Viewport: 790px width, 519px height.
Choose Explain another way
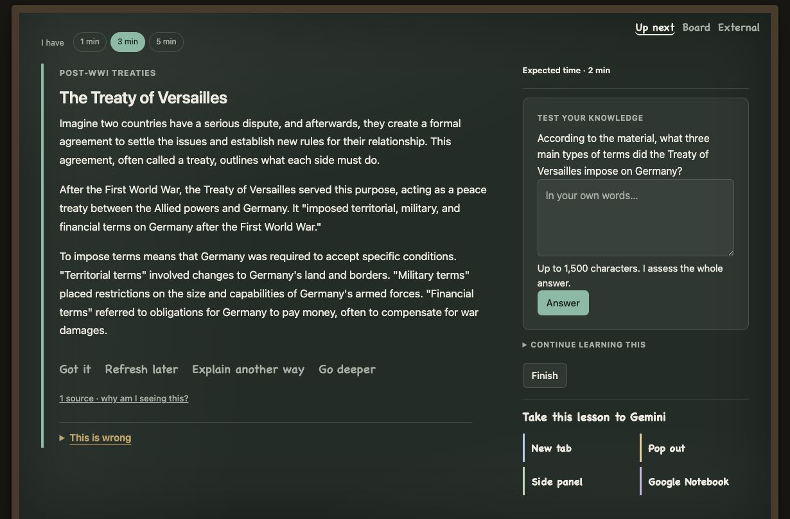click(248, 369)
